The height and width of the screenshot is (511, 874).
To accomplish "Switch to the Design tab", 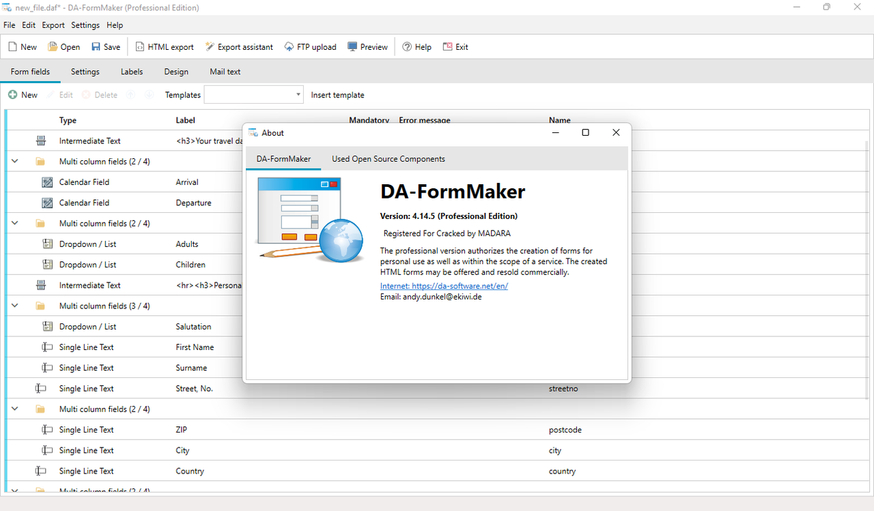I will coord(176,72).
